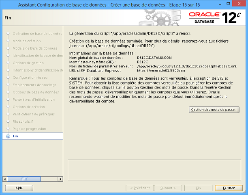Click the Oracle Database 12c logo

215,18
